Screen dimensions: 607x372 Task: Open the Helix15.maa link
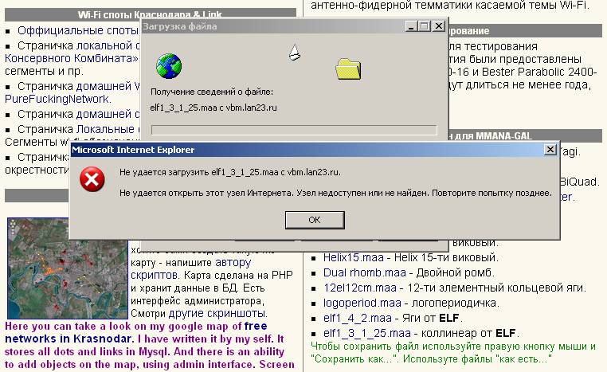point(353,257)
